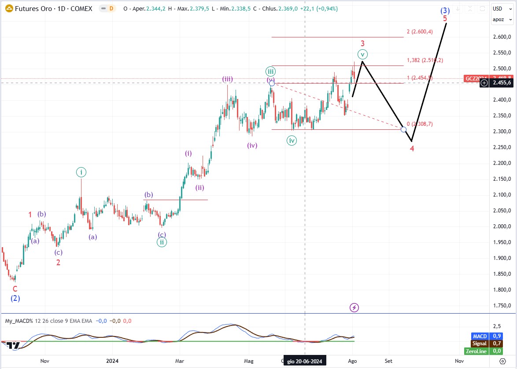Select the green circled ii wave label
The height and width of the screenshot is (369, 517).
(162, 243)
